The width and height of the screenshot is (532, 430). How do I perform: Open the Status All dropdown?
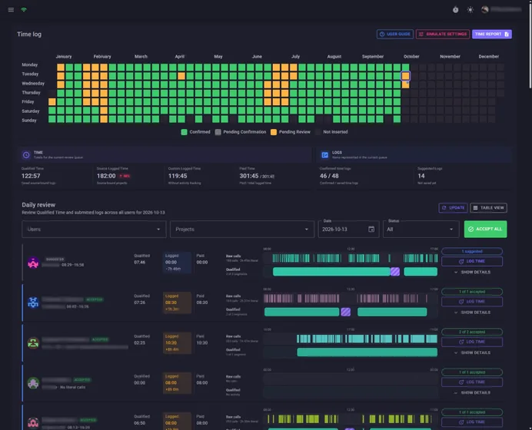[x=421, y=230]
